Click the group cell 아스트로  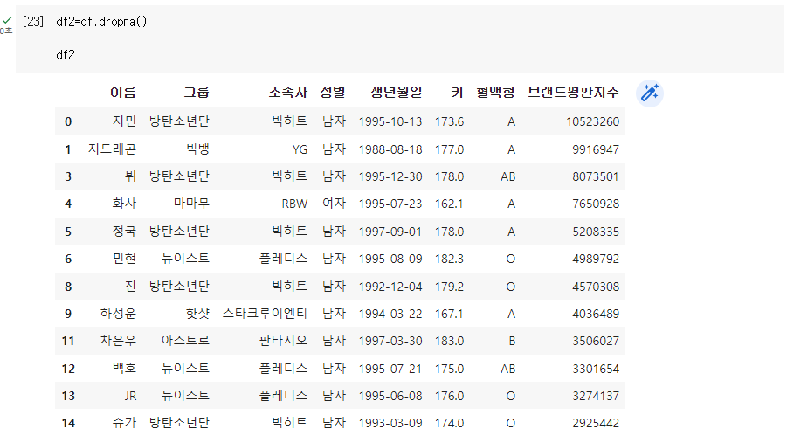185,341
